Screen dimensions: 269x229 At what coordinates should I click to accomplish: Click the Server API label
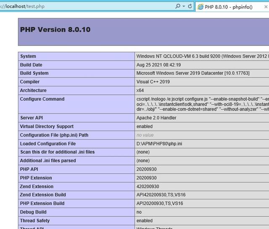[32, 118]
